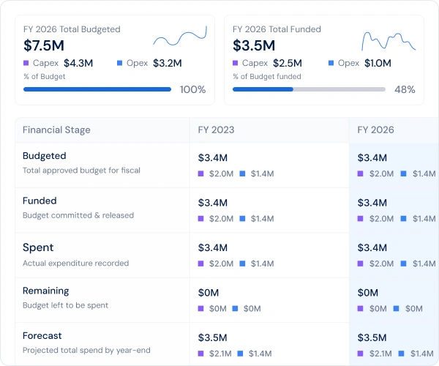The width and height of the screenshot is (439, 366).
Task: Click purple Capex swatch in Total Funded card
Action: 235,63
